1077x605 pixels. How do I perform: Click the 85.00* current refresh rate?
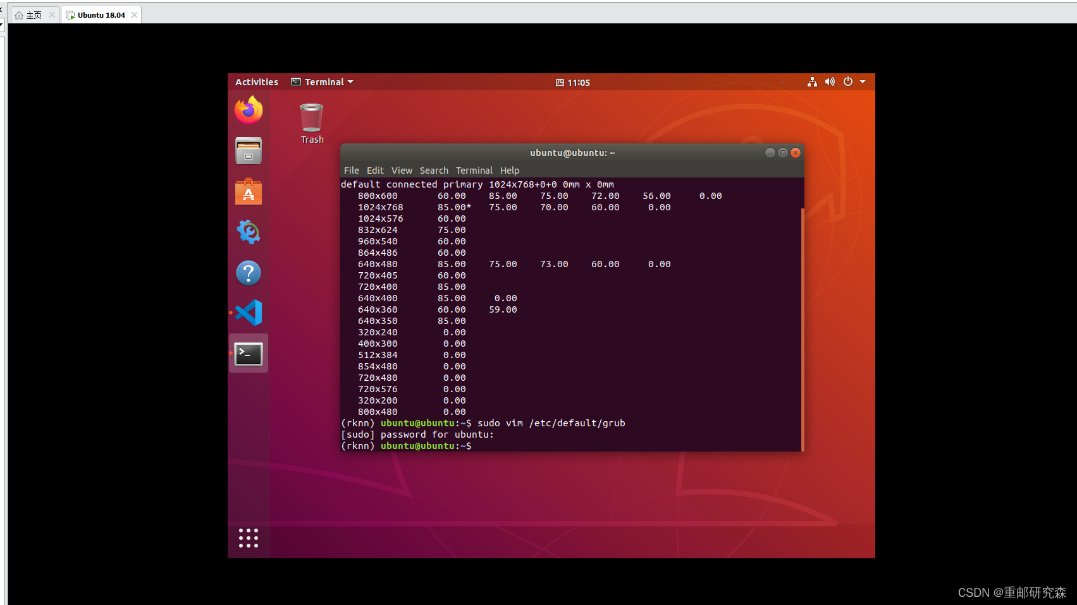454,207
